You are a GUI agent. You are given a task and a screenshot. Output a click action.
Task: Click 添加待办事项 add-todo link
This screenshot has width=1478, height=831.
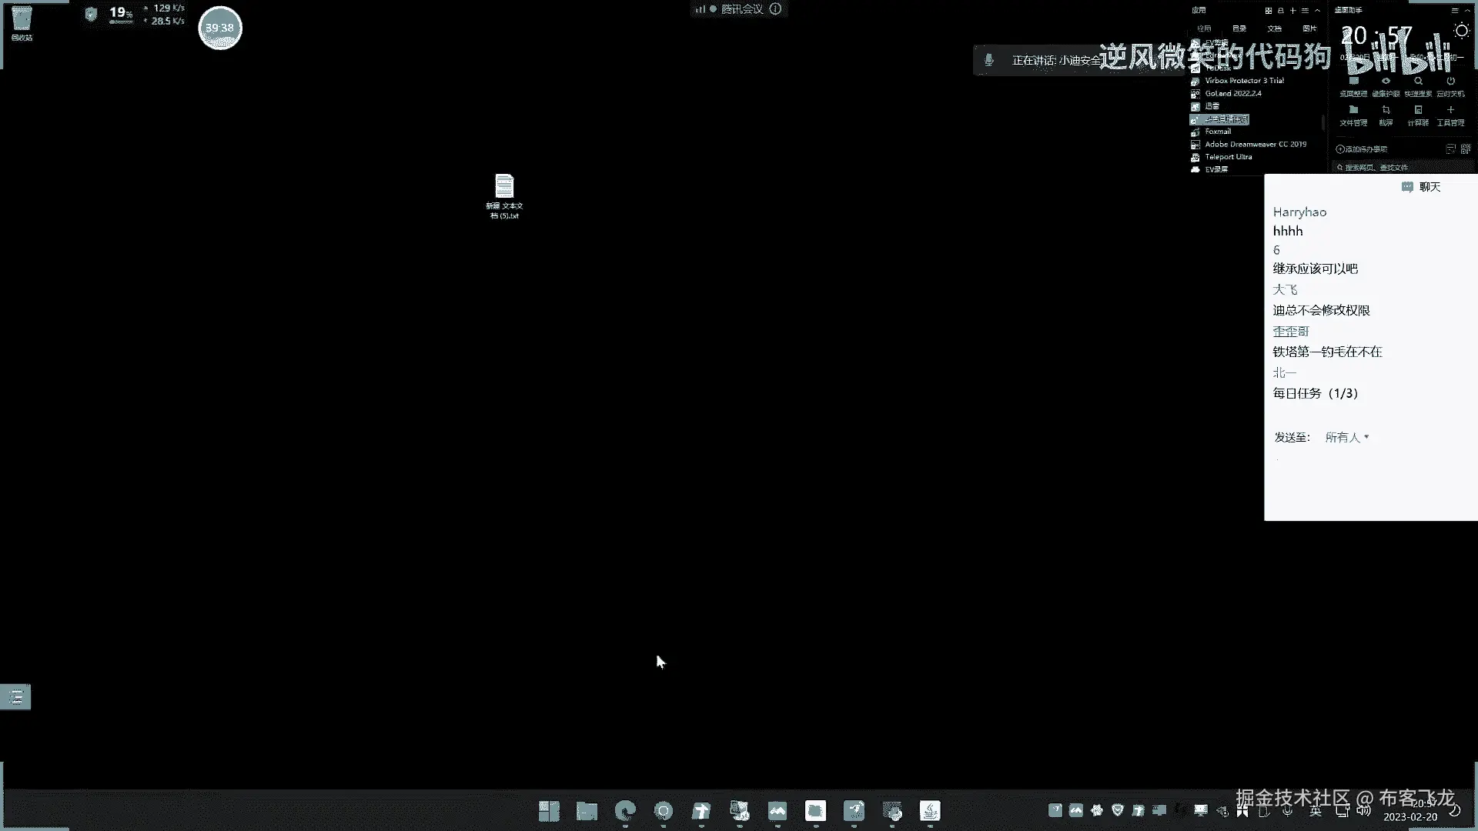pyautogui.click(x=1362, y=149)
